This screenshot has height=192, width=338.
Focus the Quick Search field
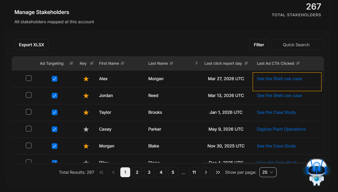(x=298, y=45)
